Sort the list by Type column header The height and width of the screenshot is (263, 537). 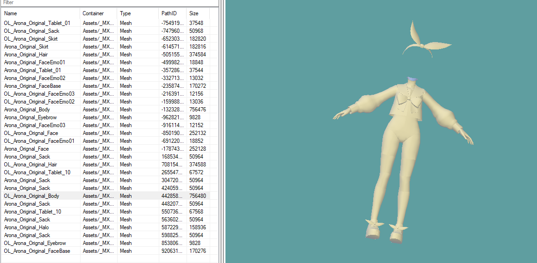tap(137, 13)
